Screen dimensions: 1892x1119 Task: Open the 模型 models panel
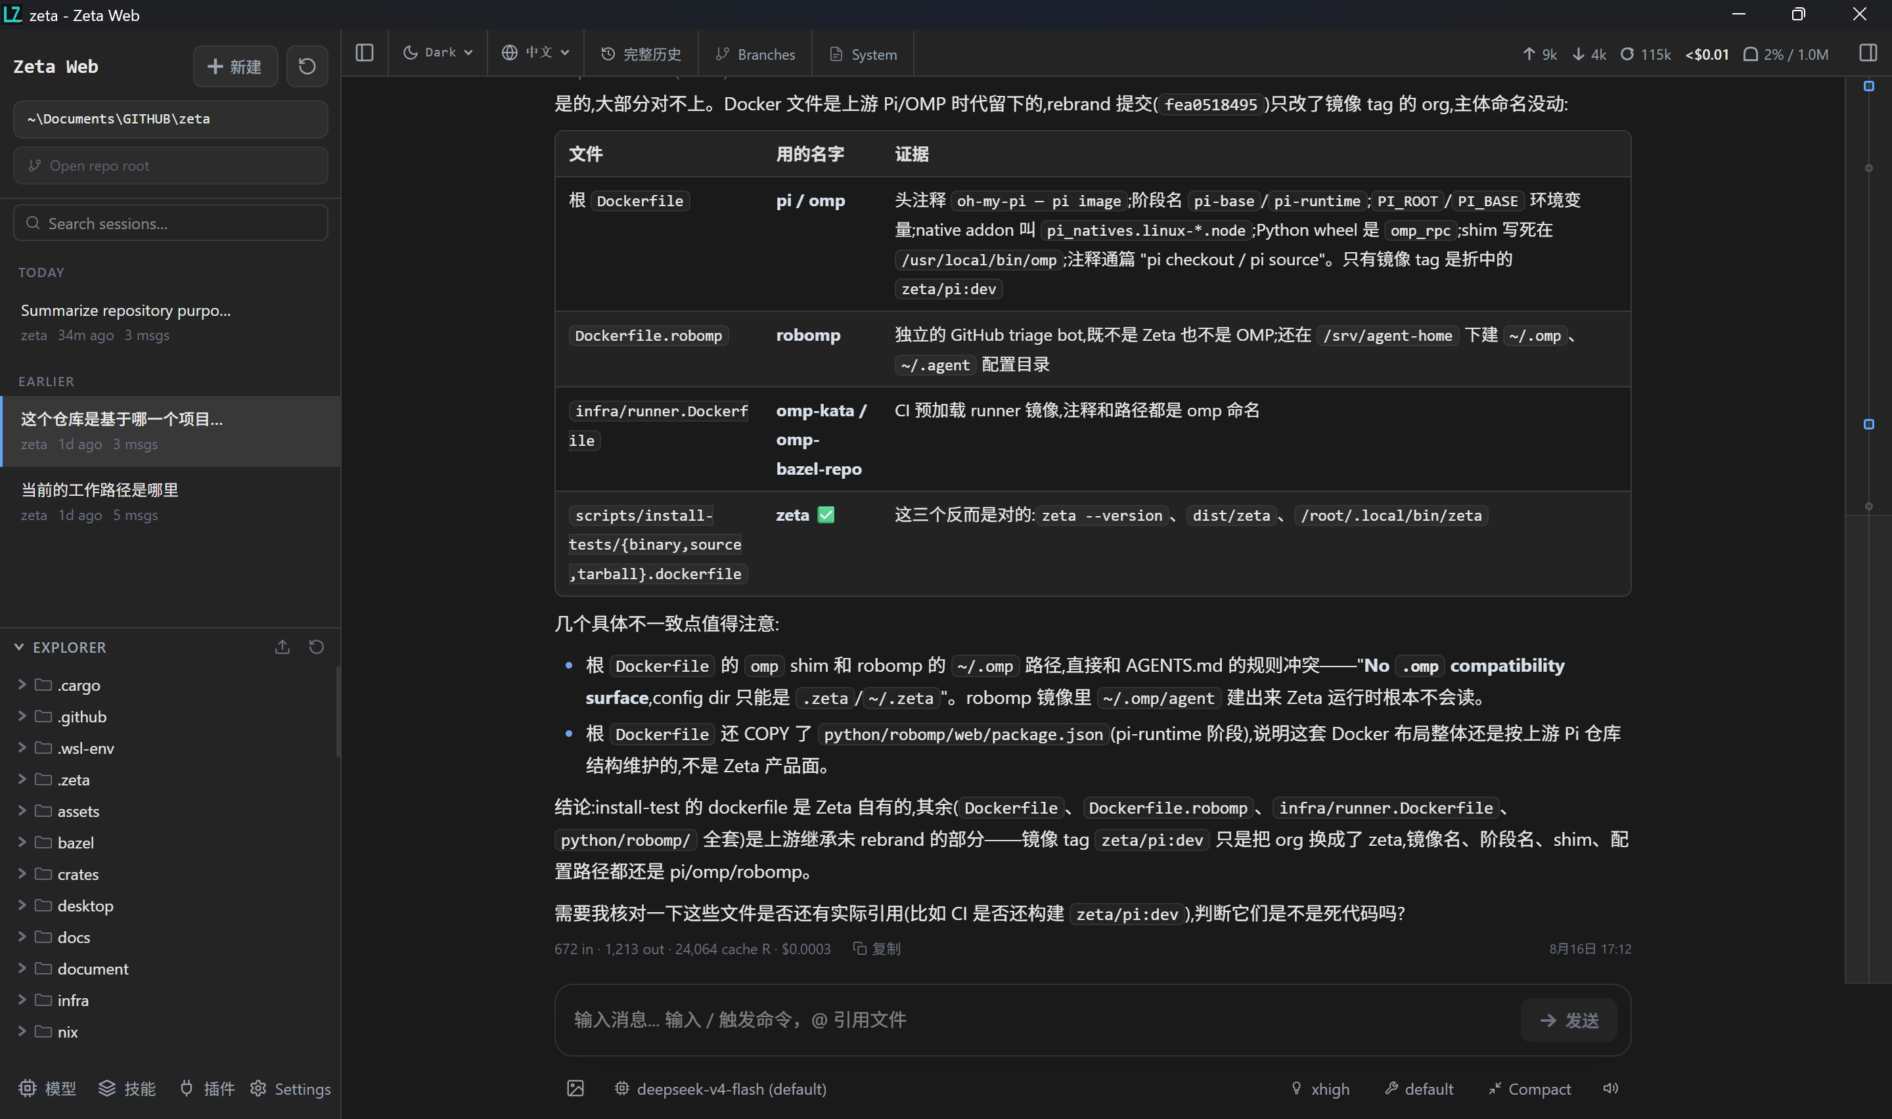pos(47,1088)
